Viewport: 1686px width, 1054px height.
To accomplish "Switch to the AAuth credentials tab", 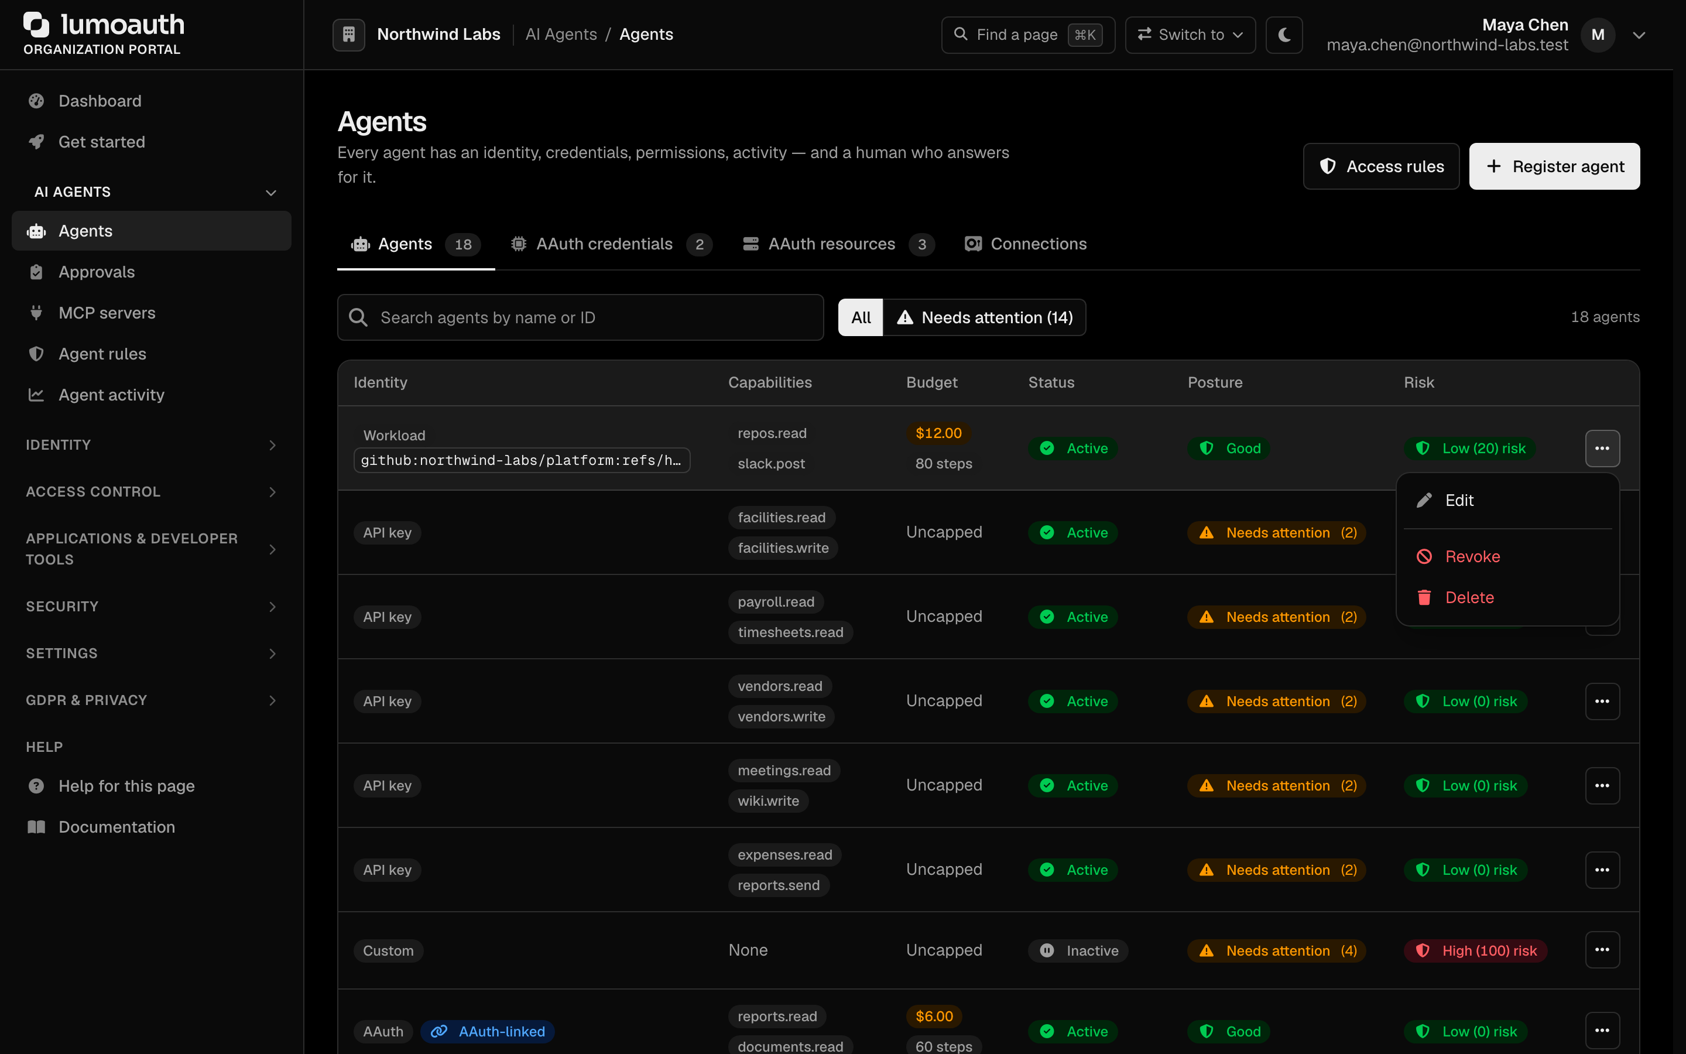I will pos(611,244).
